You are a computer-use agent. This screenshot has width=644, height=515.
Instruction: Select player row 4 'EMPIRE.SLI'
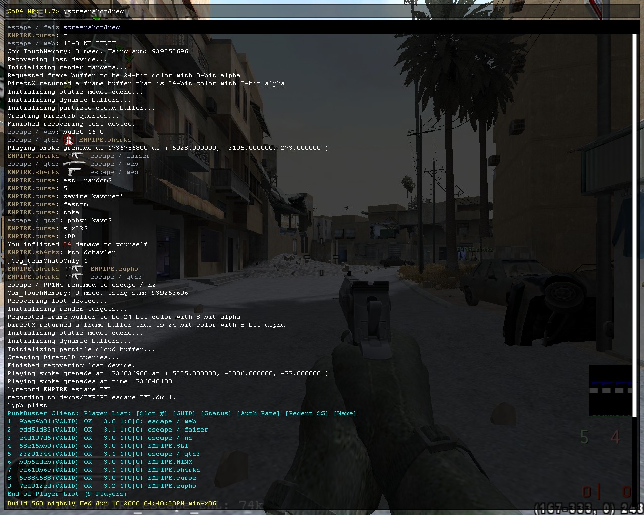(x=98, y=446)
